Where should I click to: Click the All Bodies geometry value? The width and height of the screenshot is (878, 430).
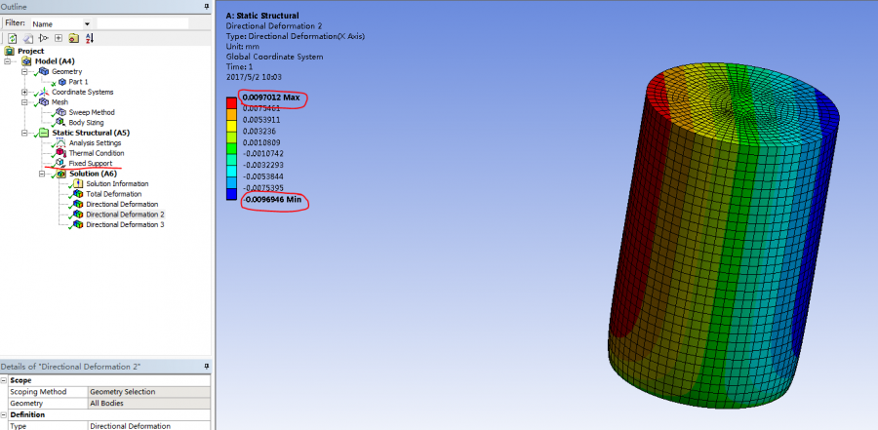pos(149,403)
